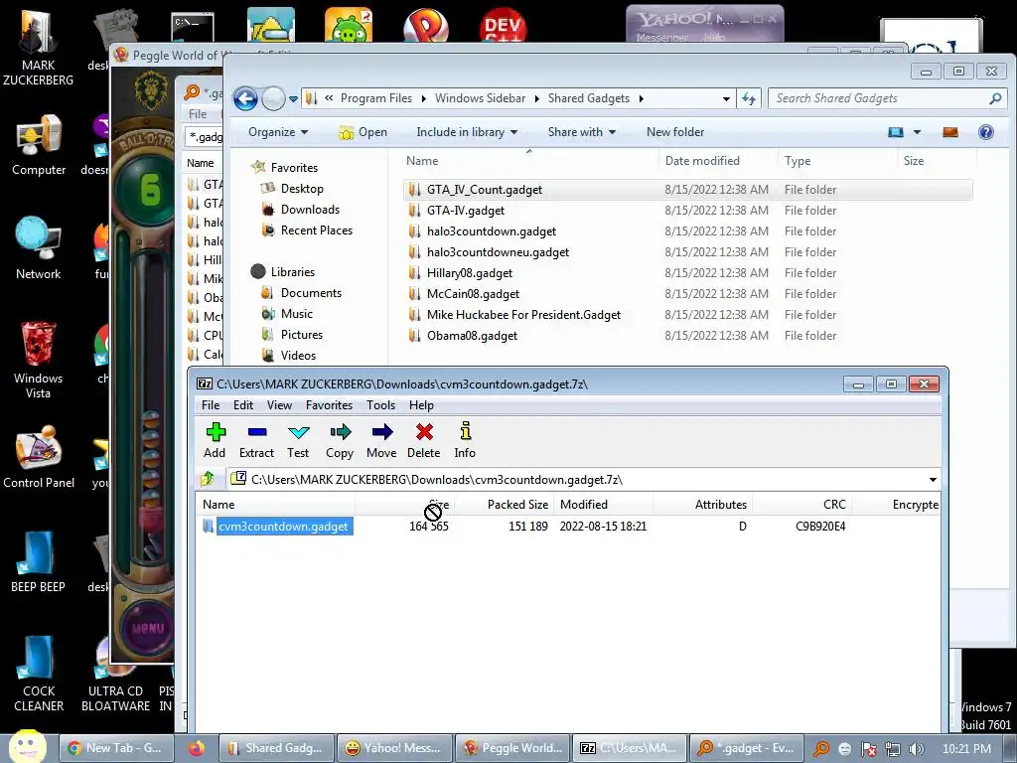Toggle the Explorer preview pane
Image resolution: width=1017 pixels, height=763 pixels.
(x=950, y=132)
